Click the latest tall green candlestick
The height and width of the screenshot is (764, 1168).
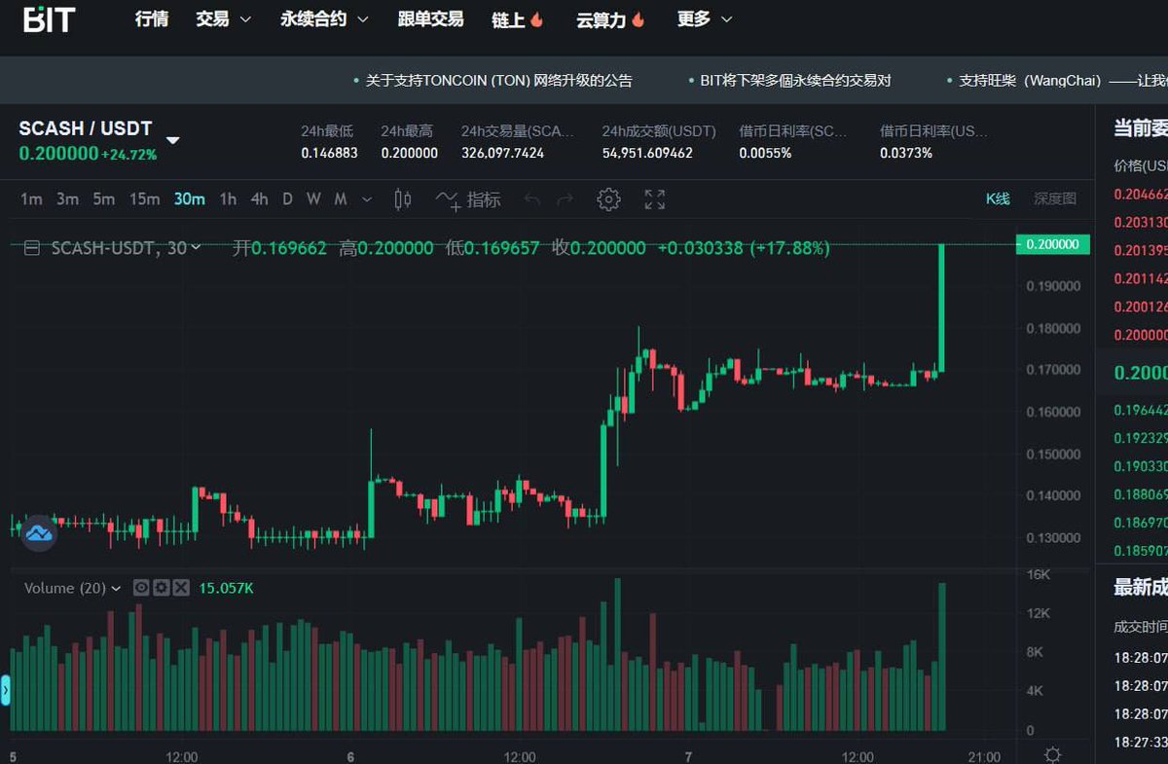[x=942, y=307]
